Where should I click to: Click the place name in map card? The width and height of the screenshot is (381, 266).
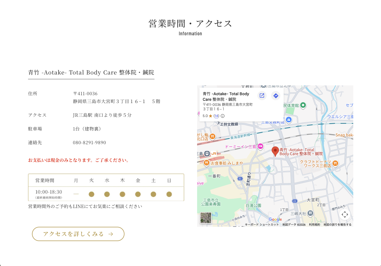226,97
